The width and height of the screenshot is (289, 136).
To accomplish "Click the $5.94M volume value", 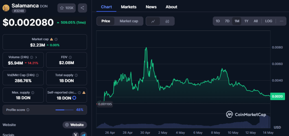I will pyautogui.click(x=16, y=63).
